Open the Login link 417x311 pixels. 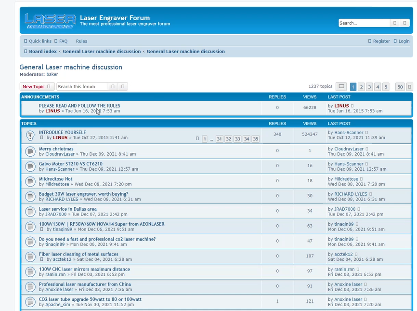coord(401,41)
